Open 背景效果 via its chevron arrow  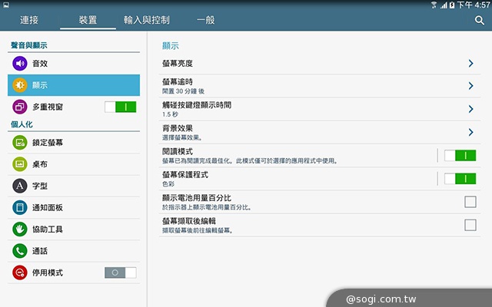pyautogui.click(x=470, y=132)
